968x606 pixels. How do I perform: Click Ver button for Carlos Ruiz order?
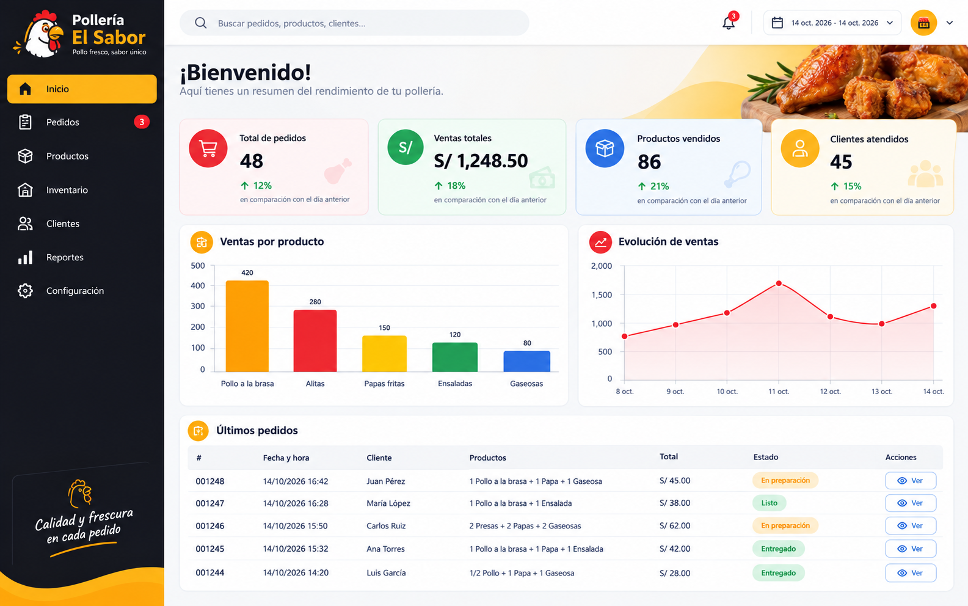[911, 526]
